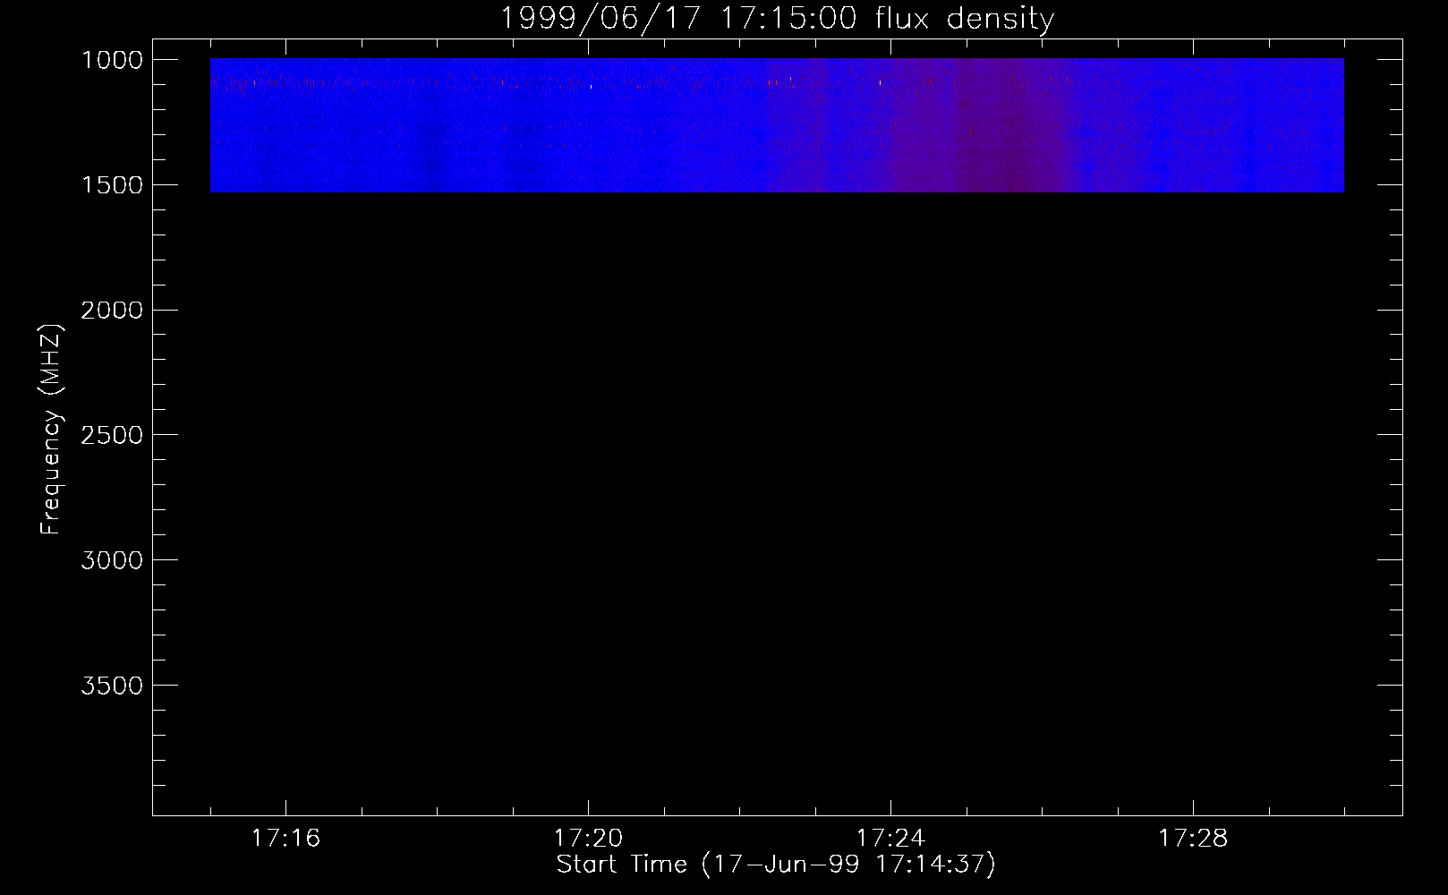Select the 1000 frequency axis label
This screenshot has width=1448, height=895.
pyautogui.click(x=112, y=60)
